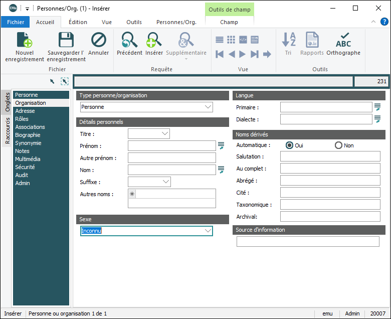391x319 pixels.
Task: Open the Suffixe dropdown
Action: [166, 182]
